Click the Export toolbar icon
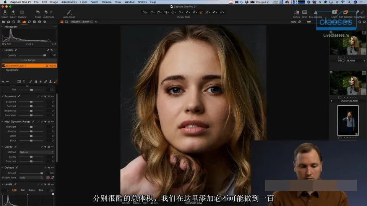The height and width of the screenshot is (206, 367). (13, 12)
